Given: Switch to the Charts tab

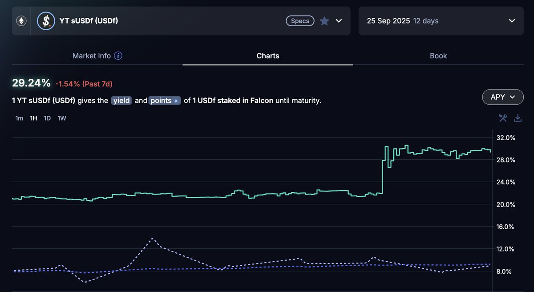Looking at the screenshot, I should click(268, 56).
